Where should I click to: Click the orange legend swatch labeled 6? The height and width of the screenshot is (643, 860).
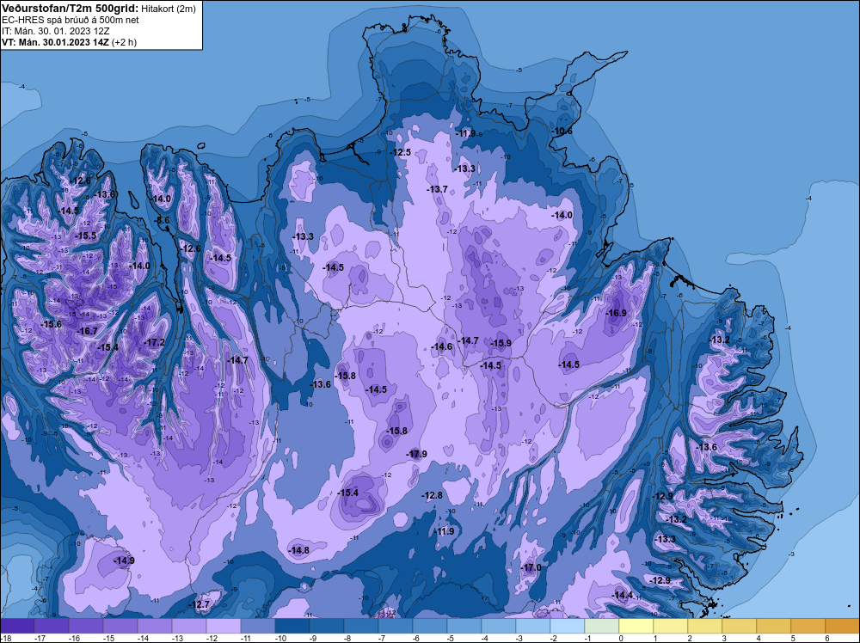point(843,626)
